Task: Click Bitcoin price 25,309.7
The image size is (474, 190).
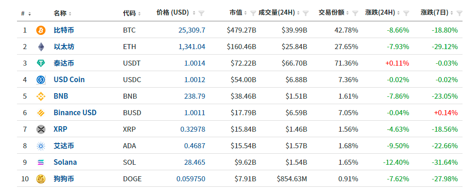Action: tap(192, 30)
